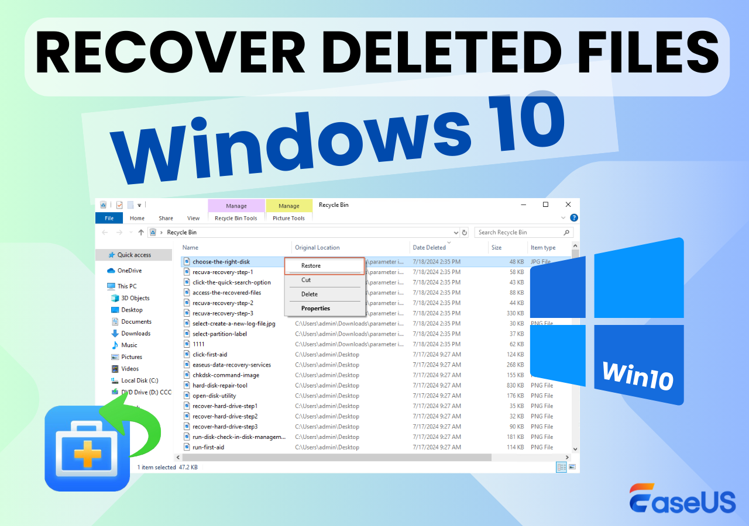Select Properties in the context menu
This screenshot has width=749, height=526.
315,309
